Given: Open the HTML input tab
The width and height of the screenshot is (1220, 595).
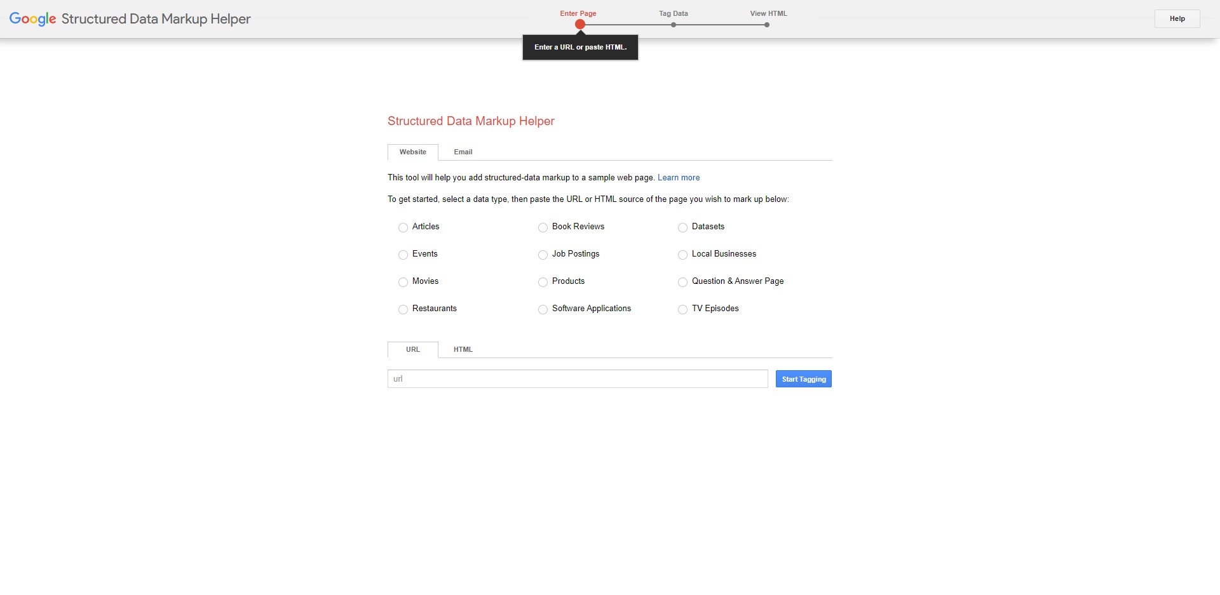Looking at the screenshot, I should tap(463, 350).
